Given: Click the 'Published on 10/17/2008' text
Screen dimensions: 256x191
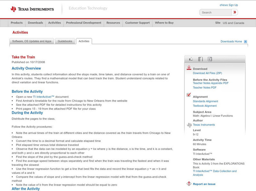Looking at the screenshot, I should [28, 62].
